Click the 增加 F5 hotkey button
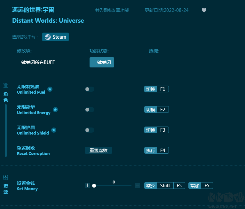This screenshot has width=245, height=209. coord(201,186)
